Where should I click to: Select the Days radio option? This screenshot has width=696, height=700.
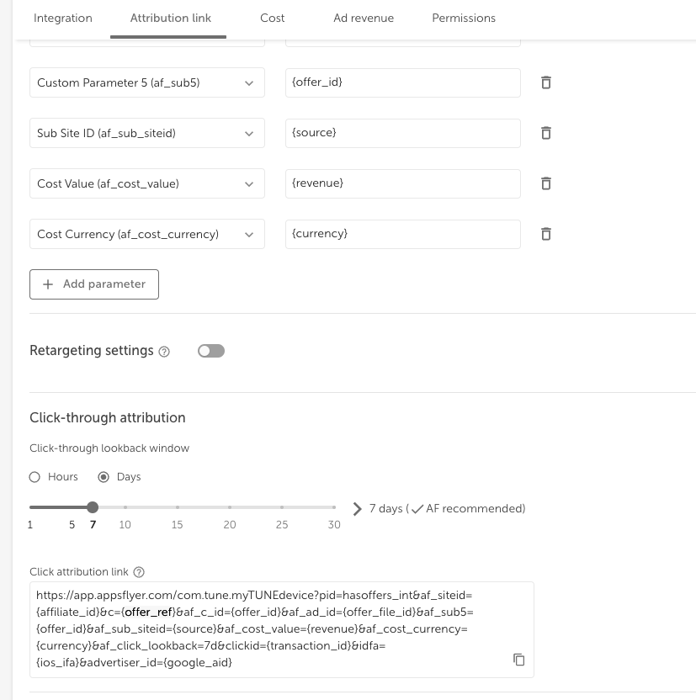(x=104, y=477)
